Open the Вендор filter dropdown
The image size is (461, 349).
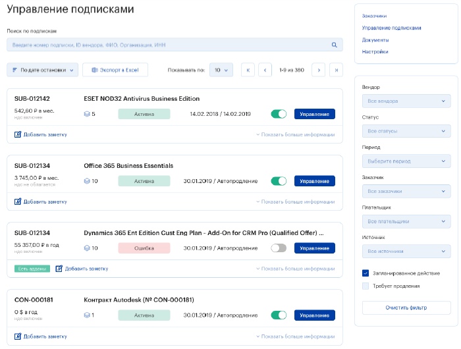click(406, 101)
